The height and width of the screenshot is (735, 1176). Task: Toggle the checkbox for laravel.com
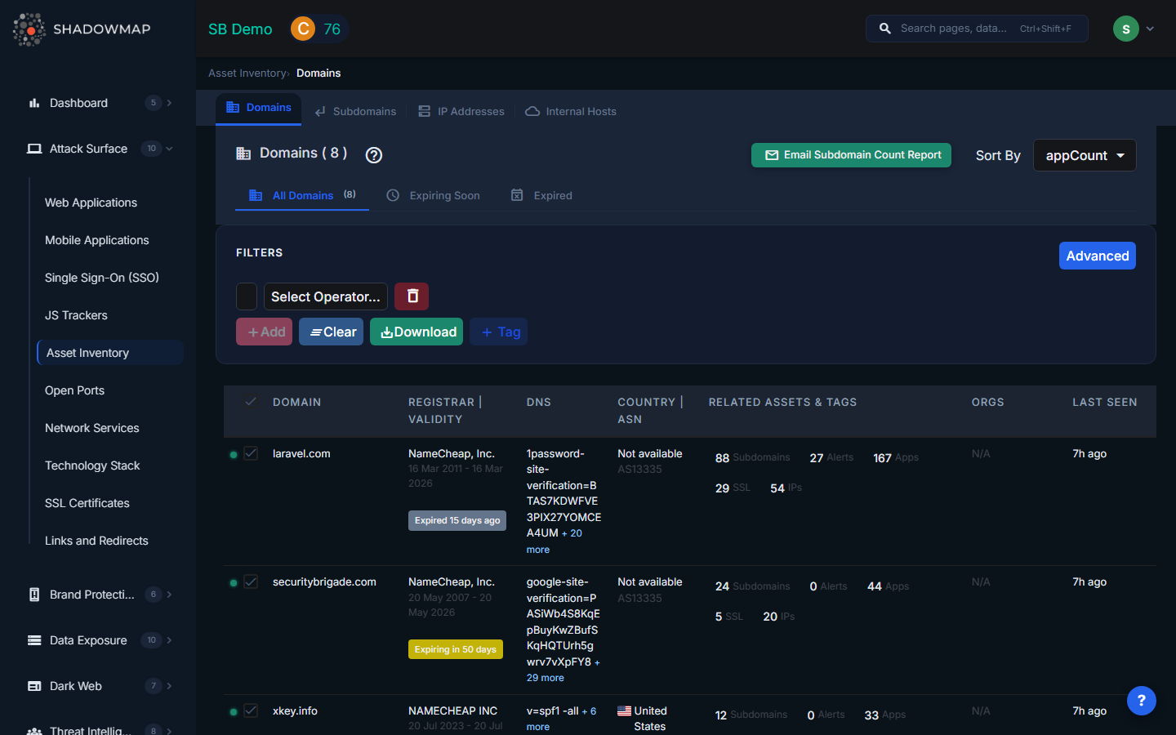click(x=251, y=453)
